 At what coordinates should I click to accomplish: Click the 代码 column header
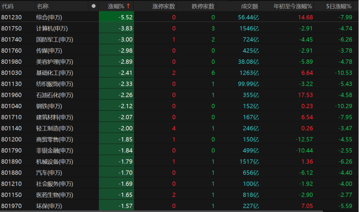tap(8, 6)
